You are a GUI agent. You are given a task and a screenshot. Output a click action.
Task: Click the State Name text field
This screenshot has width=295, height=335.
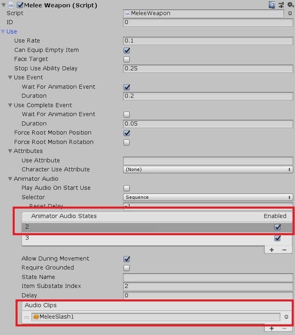coord(208,277)
